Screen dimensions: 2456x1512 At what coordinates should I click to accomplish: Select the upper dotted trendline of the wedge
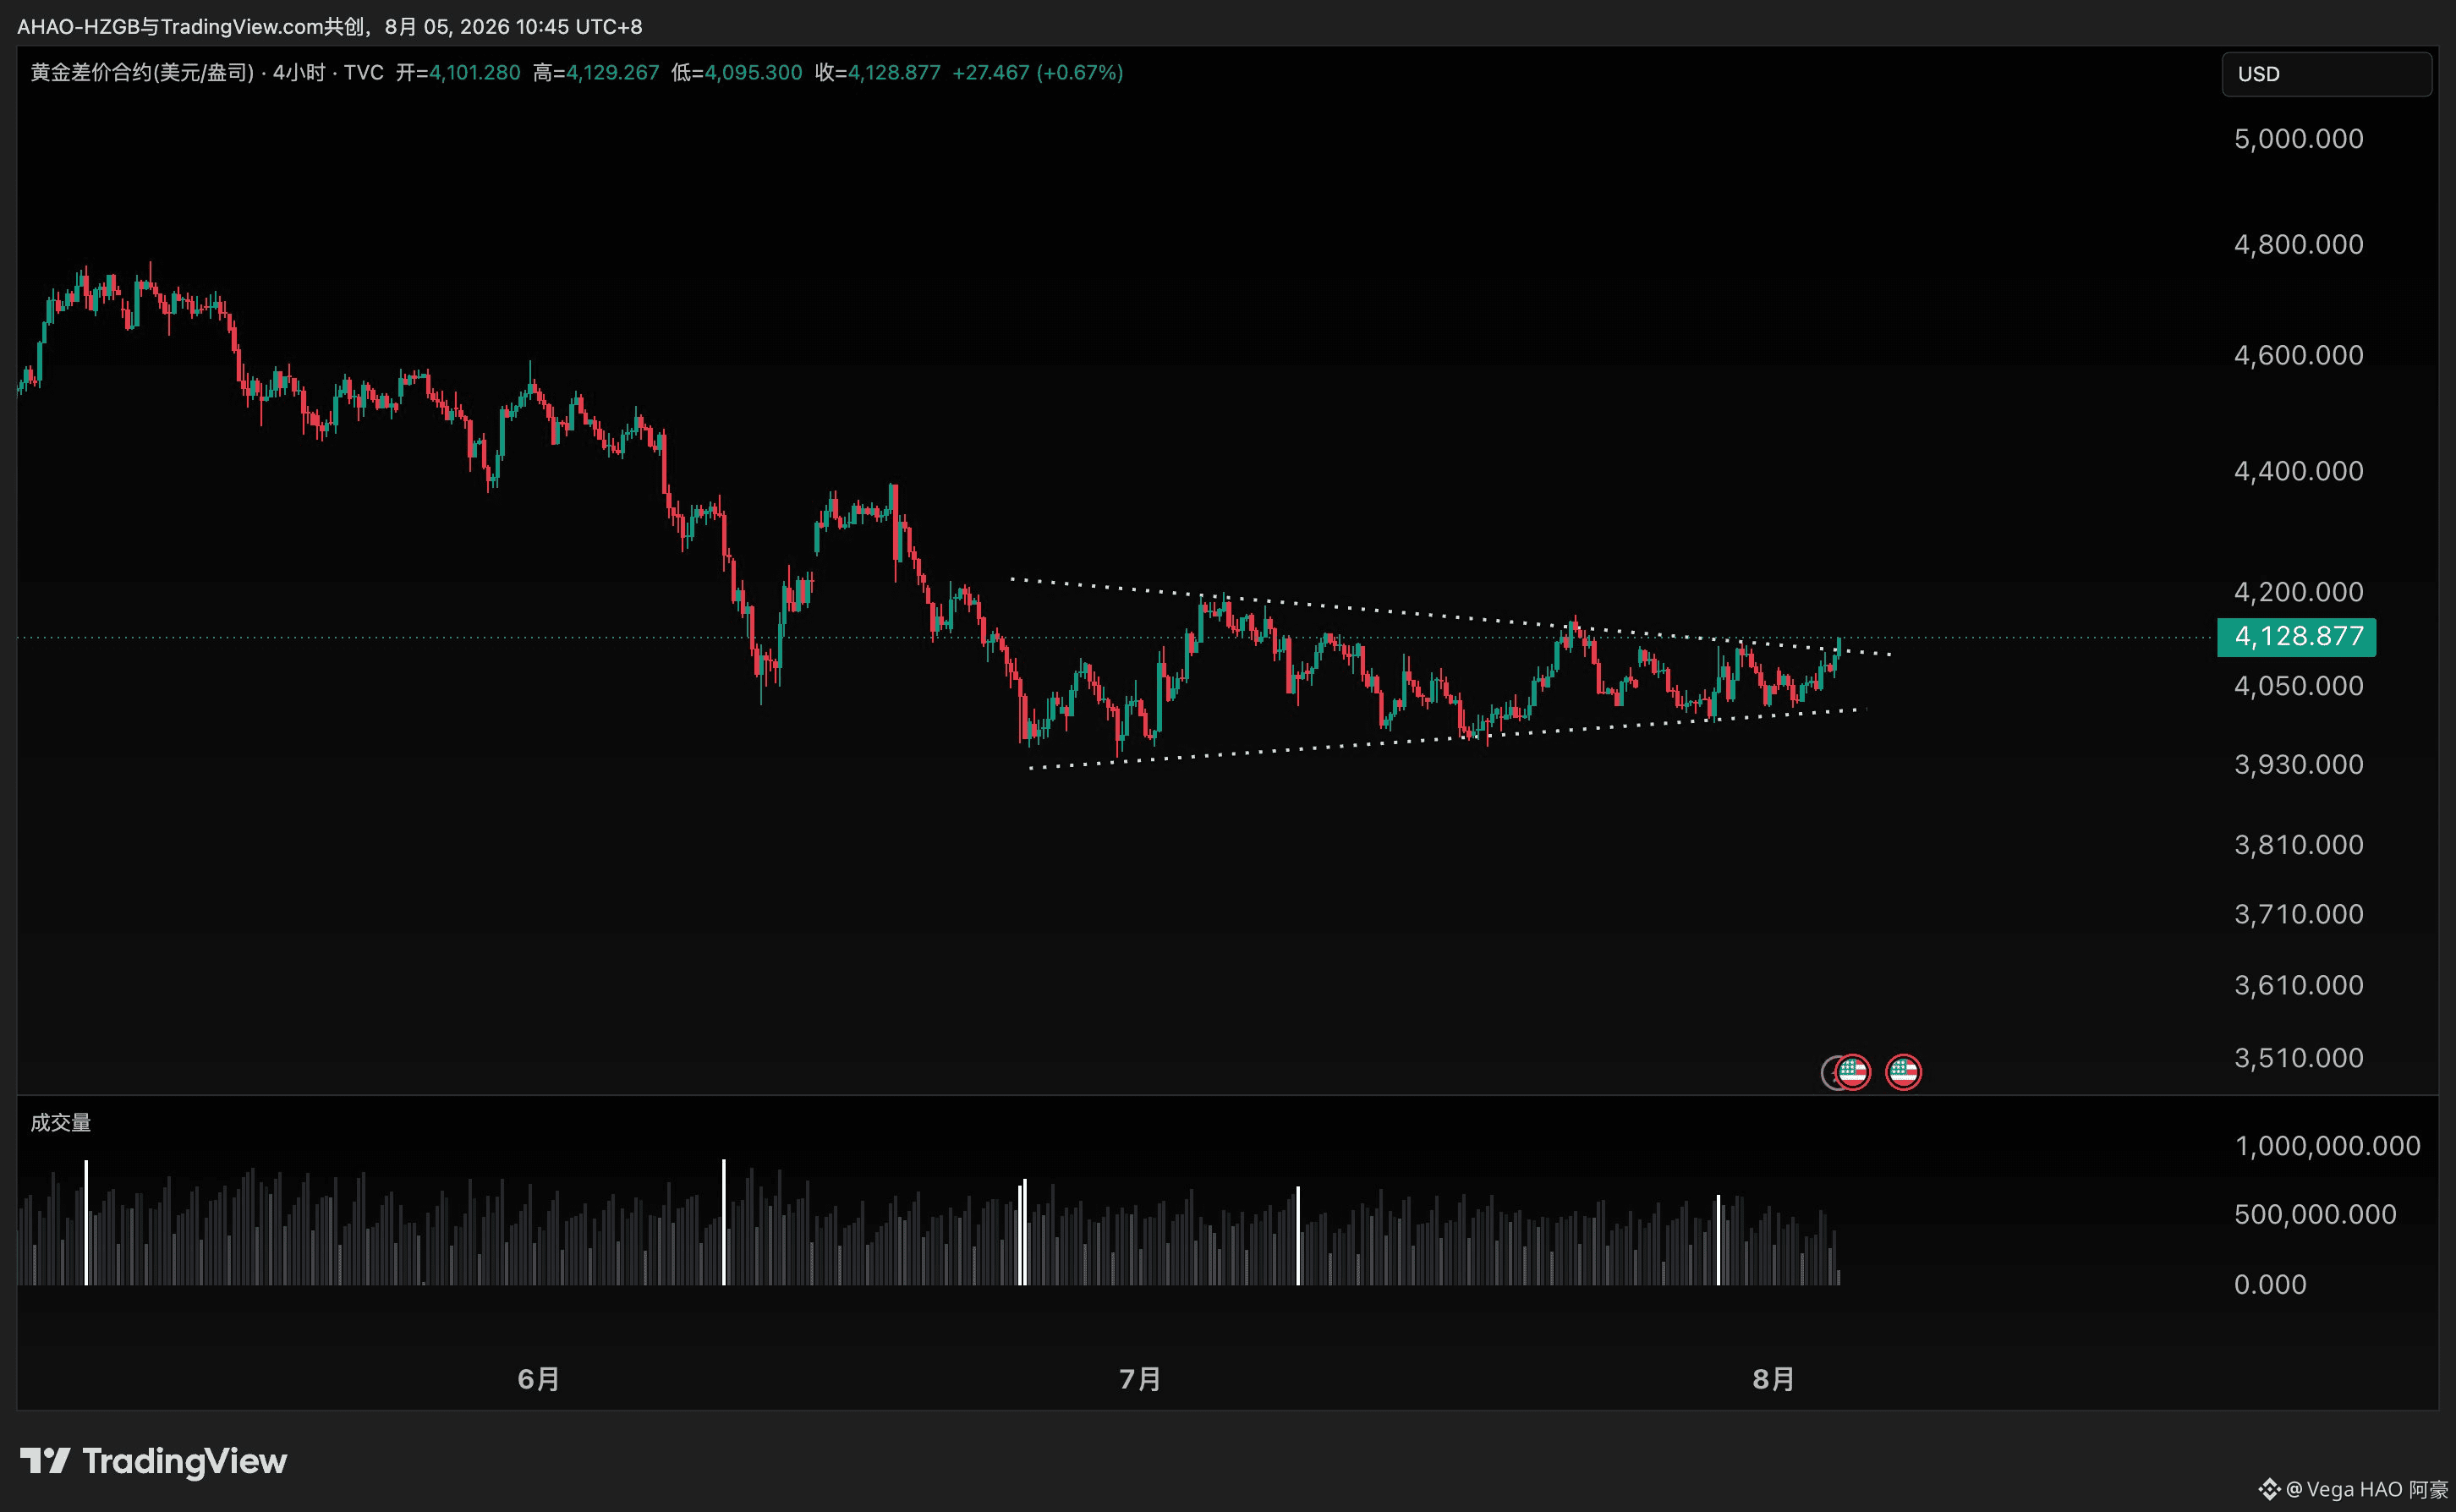point(1450,616)
